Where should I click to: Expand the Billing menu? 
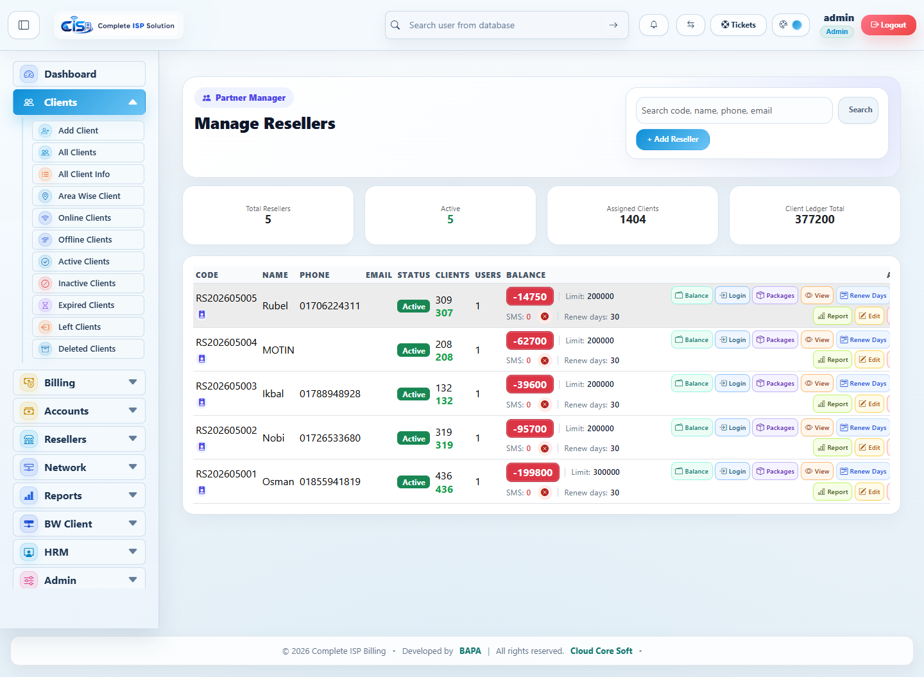coord(79,383)
